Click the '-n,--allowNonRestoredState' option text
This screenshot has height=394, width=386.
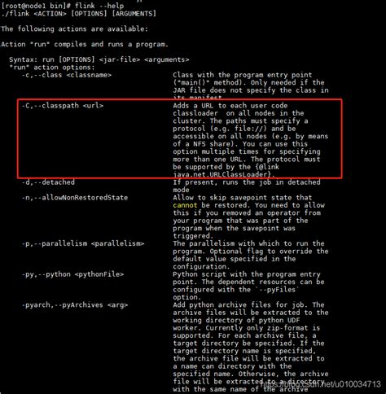pos(75,198)
